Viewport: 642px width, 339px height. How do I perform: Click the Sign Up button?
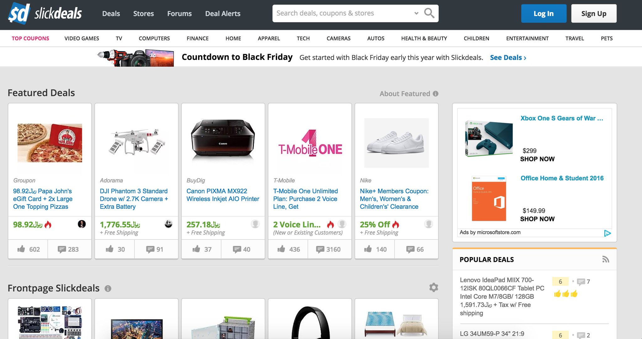click(x=593, y=13)
